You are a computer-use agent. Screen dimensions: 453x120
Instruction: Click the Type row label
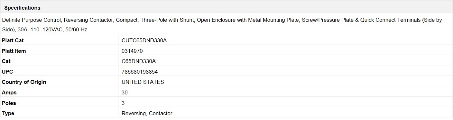pos(8,113)
